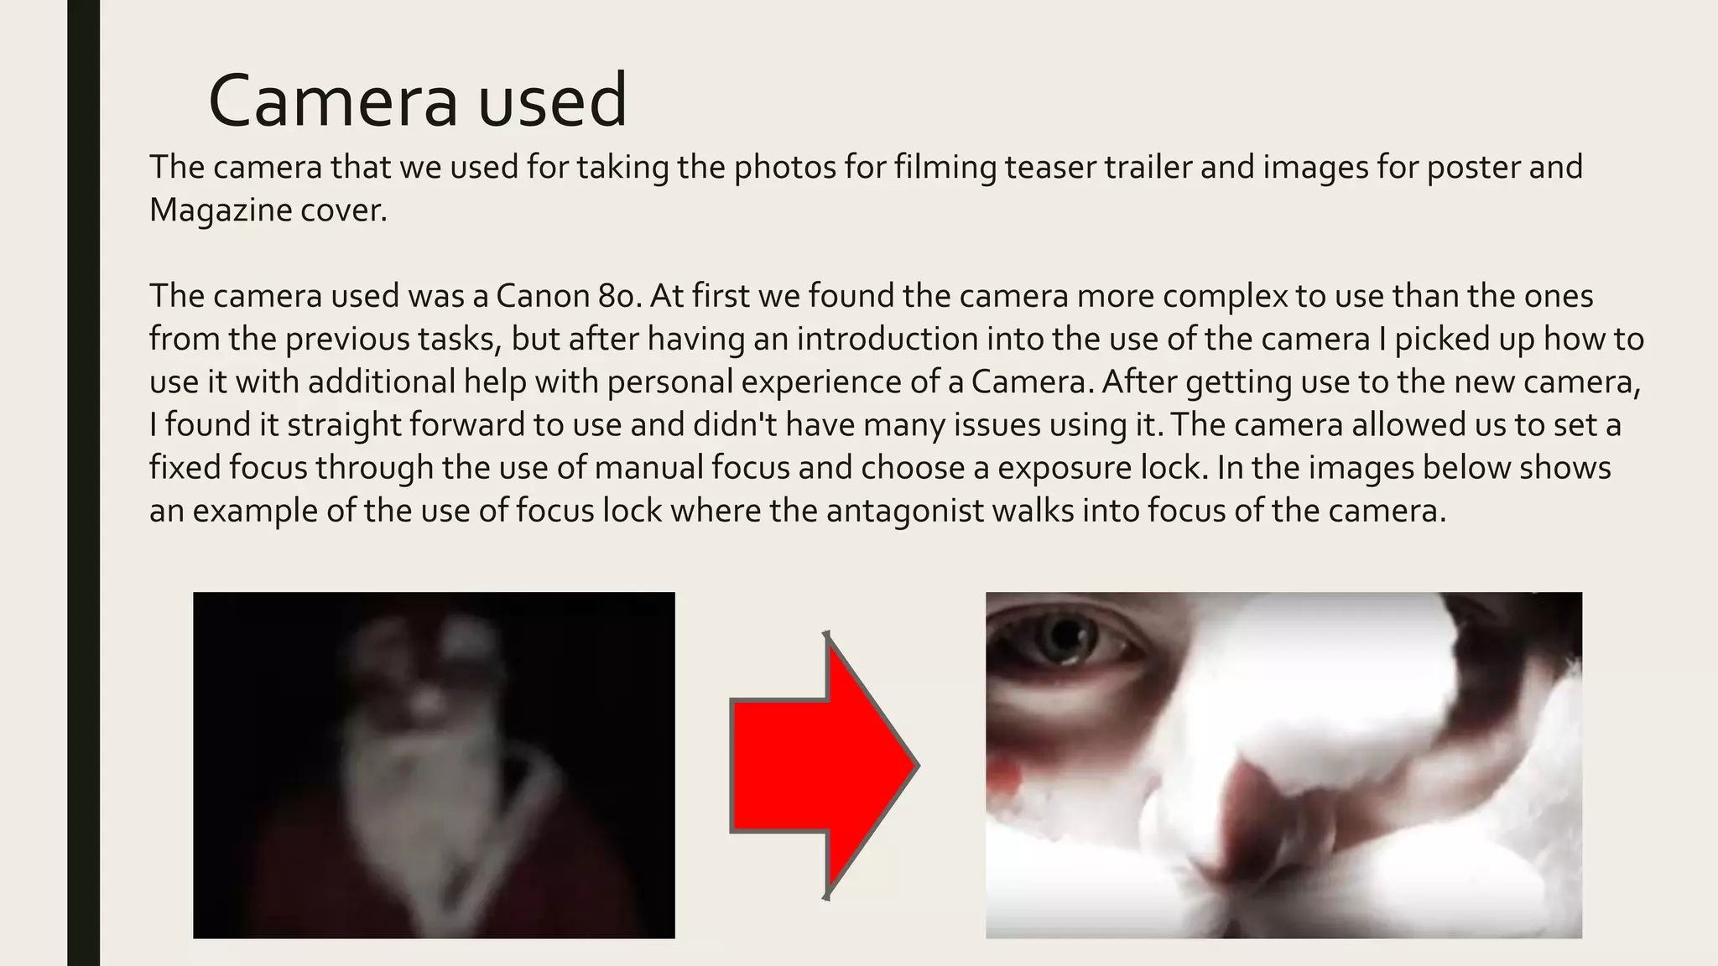Click the dark vertical bar on left edge
This screenshot has width=1718, height=966.
coord(83,483)
